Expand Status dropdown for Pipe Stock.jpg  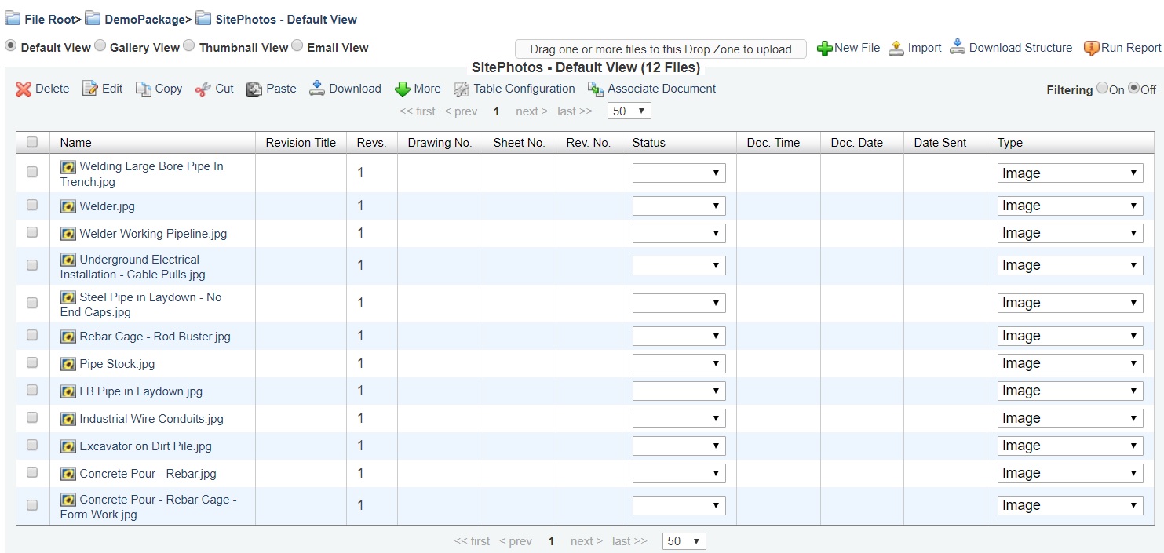[679, 363]
